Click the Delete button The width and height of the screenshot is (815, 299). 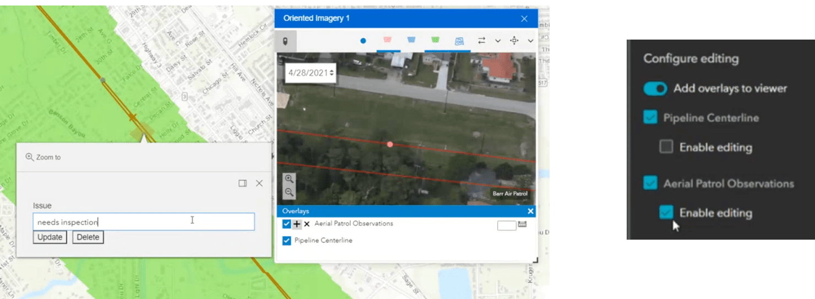coord(88,237)
